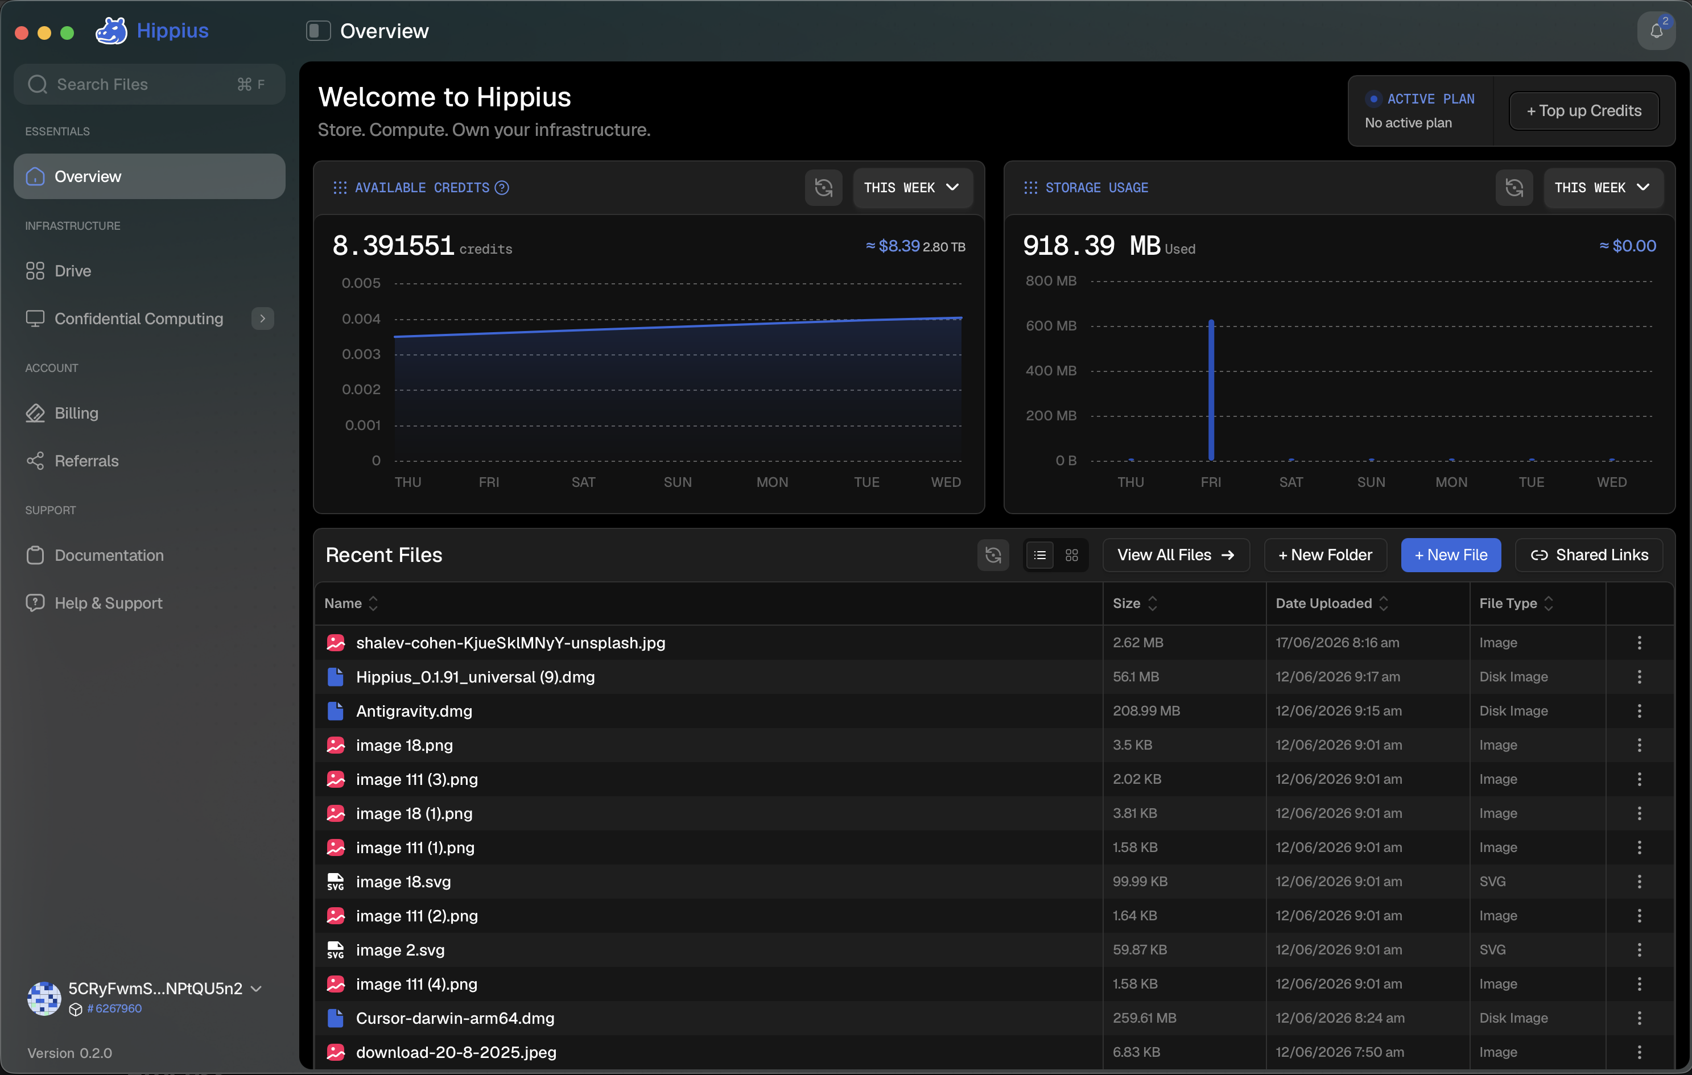1692x1075 pixels.
Task: Click the New File button
Action: pyautogui.click(x=1450, y=555)
